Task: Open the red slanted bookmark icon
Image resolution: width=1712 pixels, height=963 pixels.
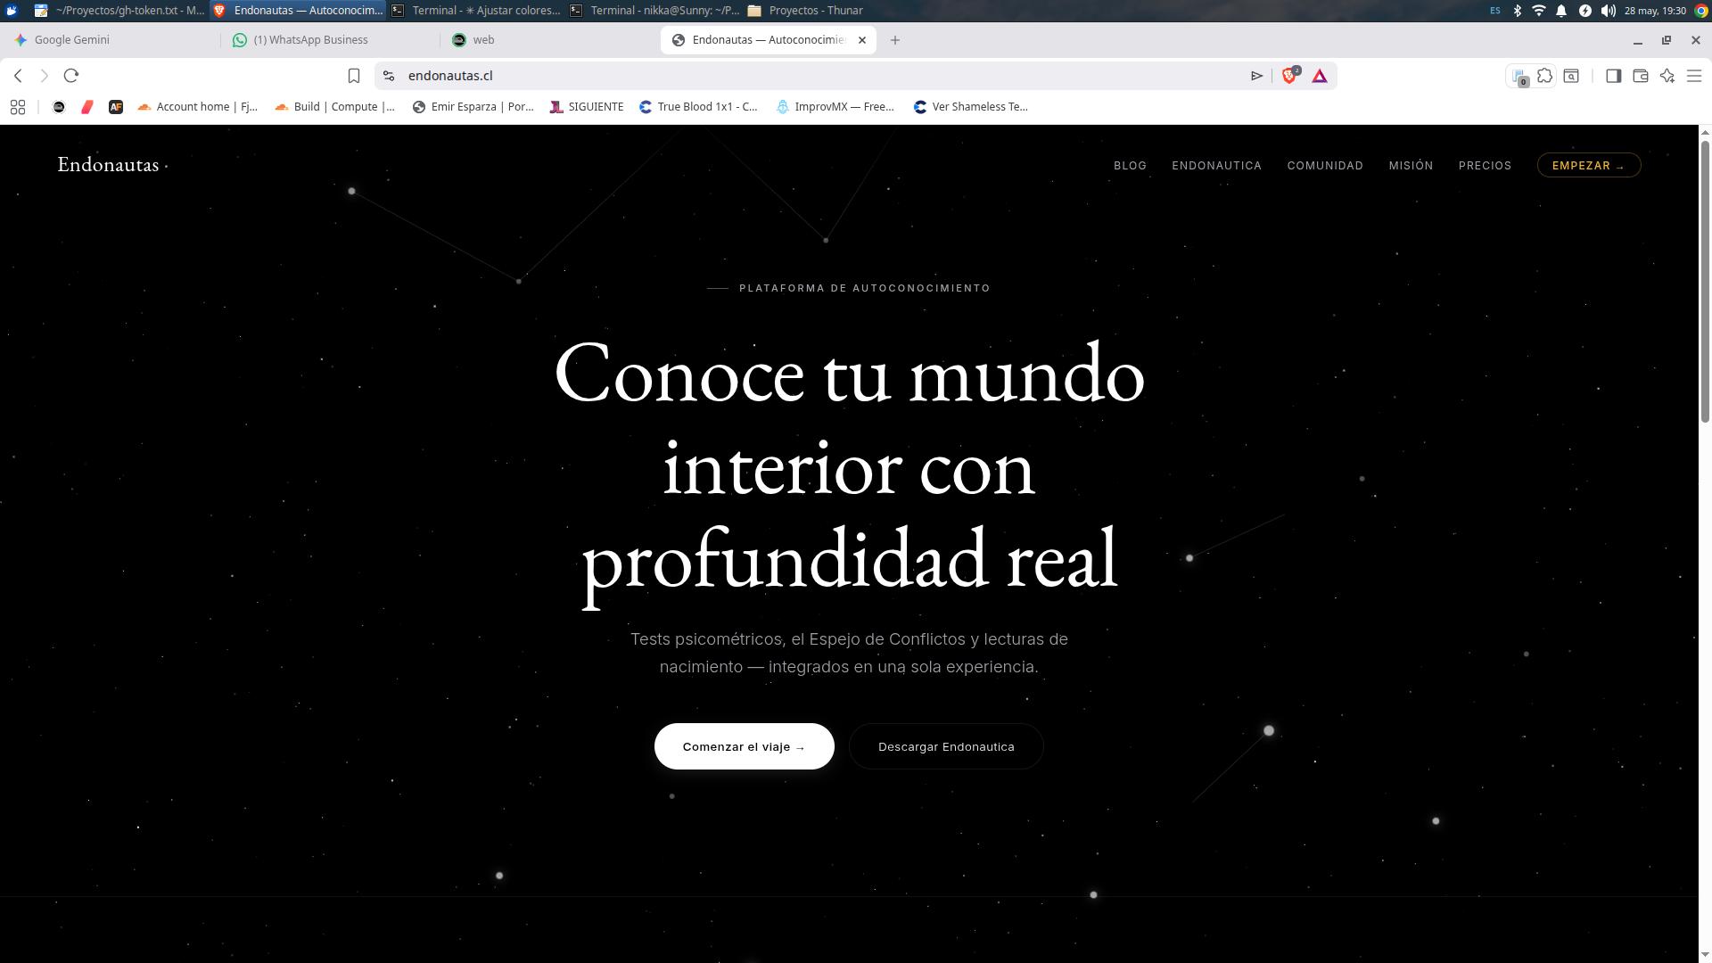Action: tap(87, 107)
